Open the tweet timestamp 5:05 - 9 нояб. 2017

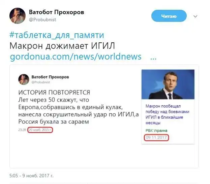[x=31, y=176]
